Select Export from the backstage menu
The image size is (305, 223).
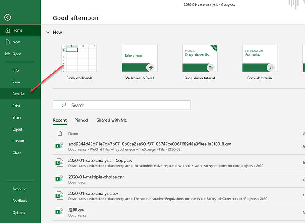point(17,129)
